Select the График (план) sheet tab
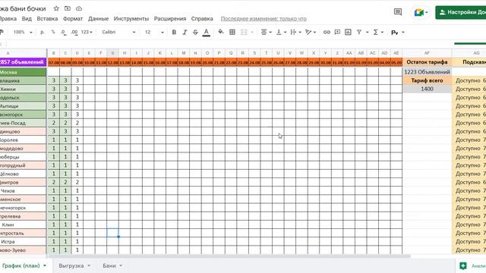The image size is (486, 273). point(21,265)
